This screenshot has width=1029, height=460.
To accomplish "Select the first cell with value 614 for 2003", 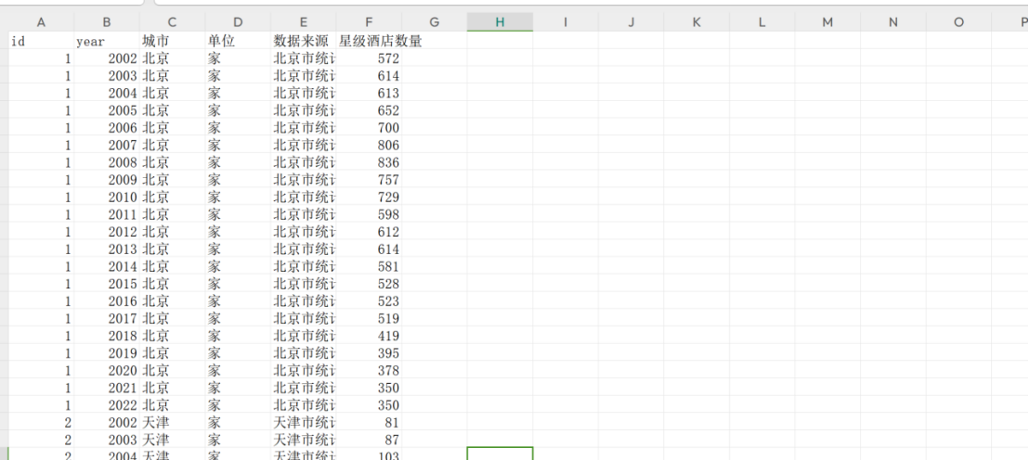I will pyautogui.click(x=369, y=75).
